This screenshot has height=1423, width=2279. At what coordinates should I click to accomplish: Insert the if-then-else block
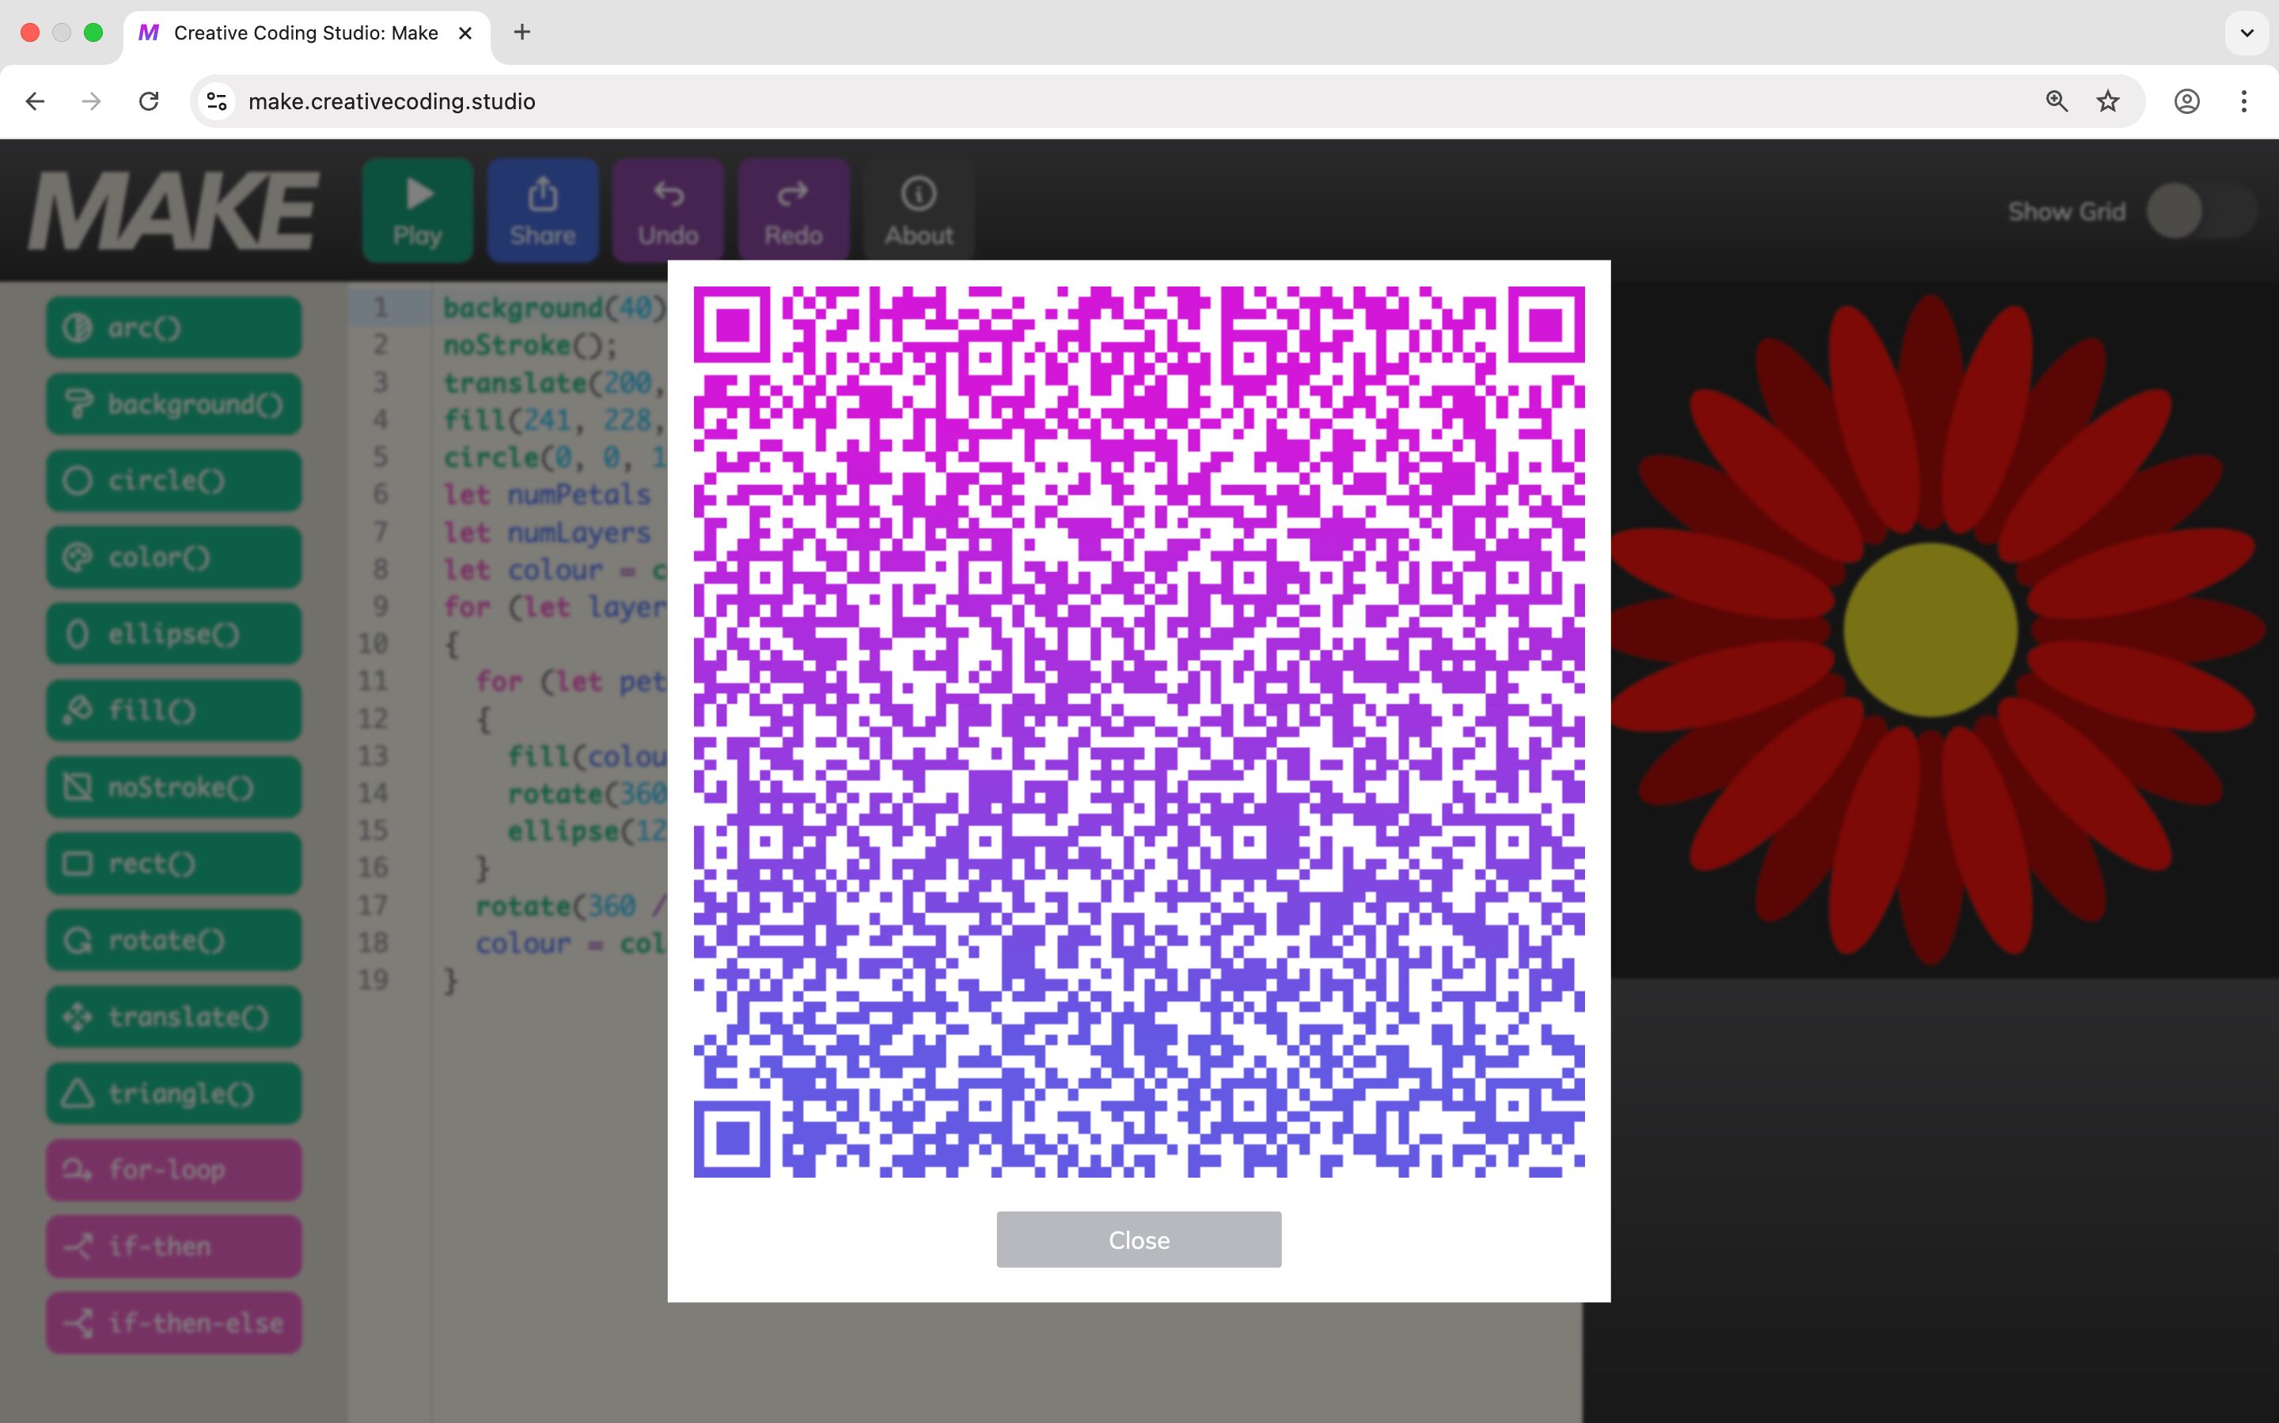[174, 1323]
